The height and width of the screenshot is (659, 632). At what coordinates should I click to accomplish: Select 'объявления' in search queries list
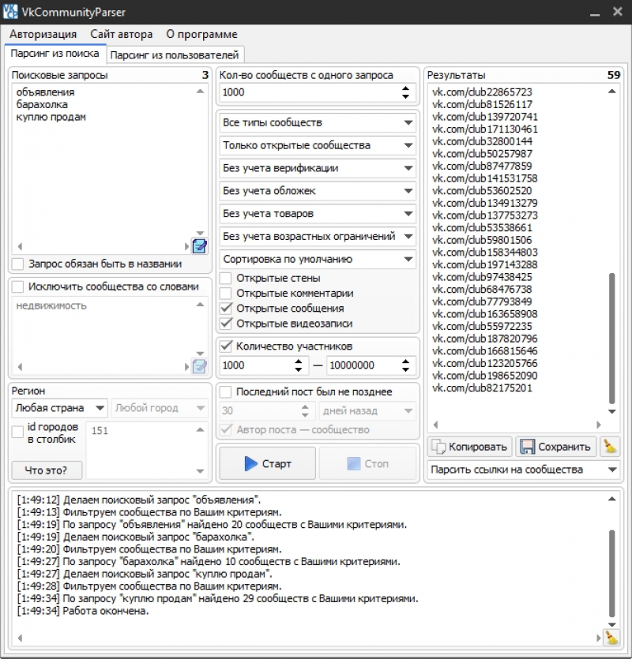[x=46, y=92]
